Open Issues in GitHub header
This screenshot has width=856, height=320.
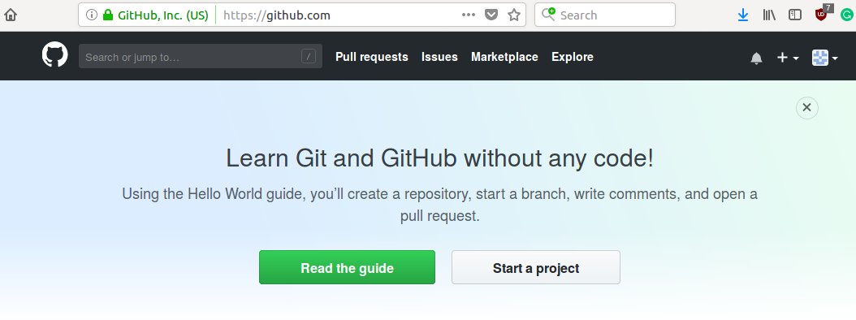pos(439,57)
